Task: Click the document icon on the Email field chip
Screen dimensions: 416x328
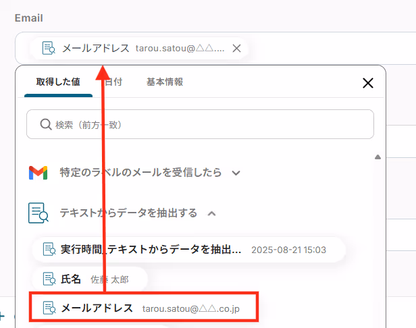Action: [49, 48]
